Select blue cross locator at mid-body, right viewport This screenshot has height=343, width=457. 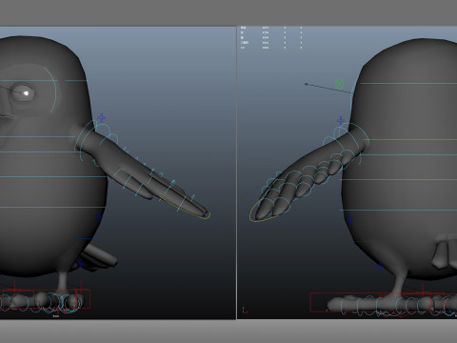(x=350, y=220)
